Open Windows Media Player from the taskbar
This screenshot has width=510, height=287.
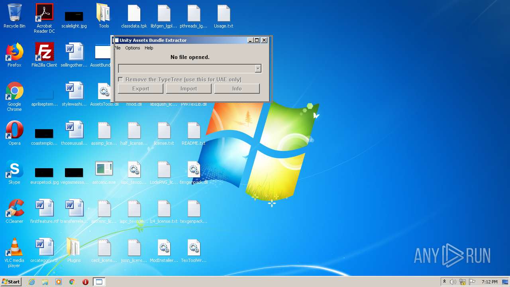click(59, 282)
